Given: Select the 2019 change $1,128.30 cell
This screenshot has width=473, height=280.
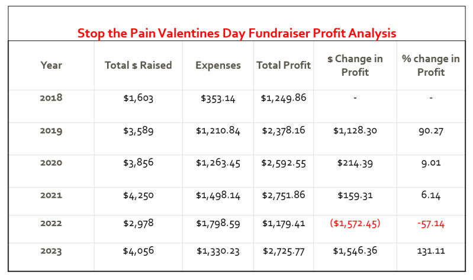Looking at the screenshot, I should tap(355, 130).
